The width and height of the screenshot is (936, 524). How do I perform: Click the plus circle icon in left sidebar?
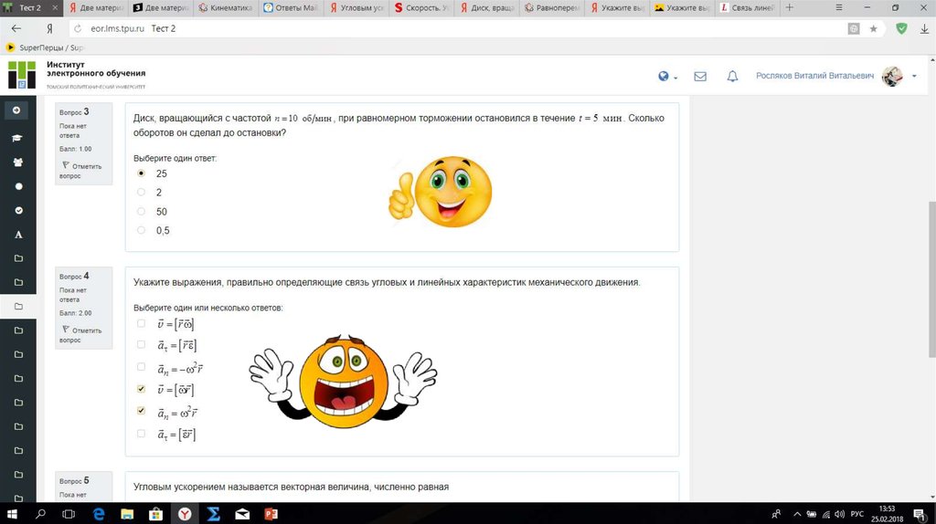[x=16, y=110]
